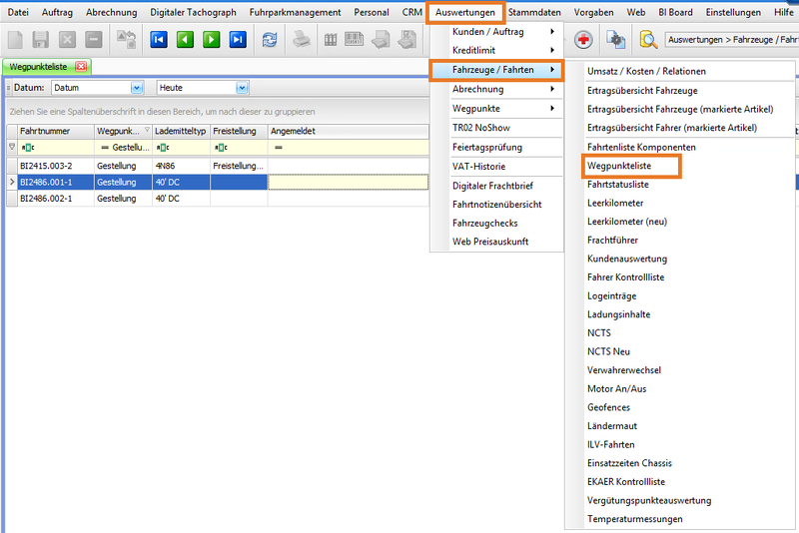This screenshot has width=799, height=533.
Task: Open the Heute date range dropdown
Action: 242,88
